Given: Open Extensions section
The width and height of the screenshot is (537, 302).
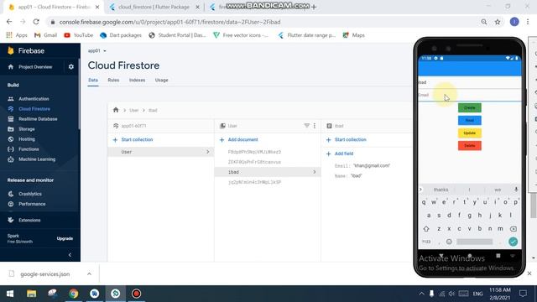Looking at the screenshot, I should coord(29,220).
